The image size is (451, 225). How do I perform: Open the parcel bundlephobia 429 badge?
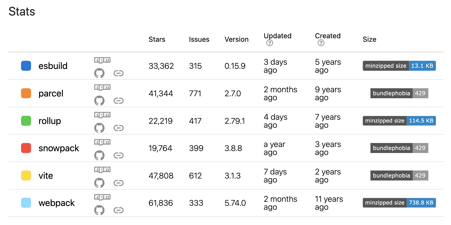[x=399, y=93]
